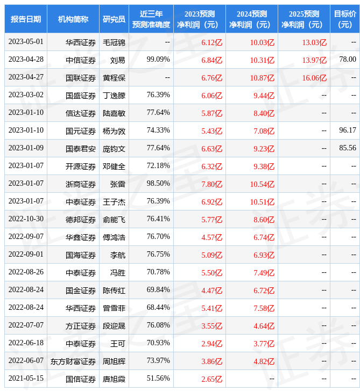Click the date 2022-08-26
This screenshot has height=392, width=360.
point(26,272)
